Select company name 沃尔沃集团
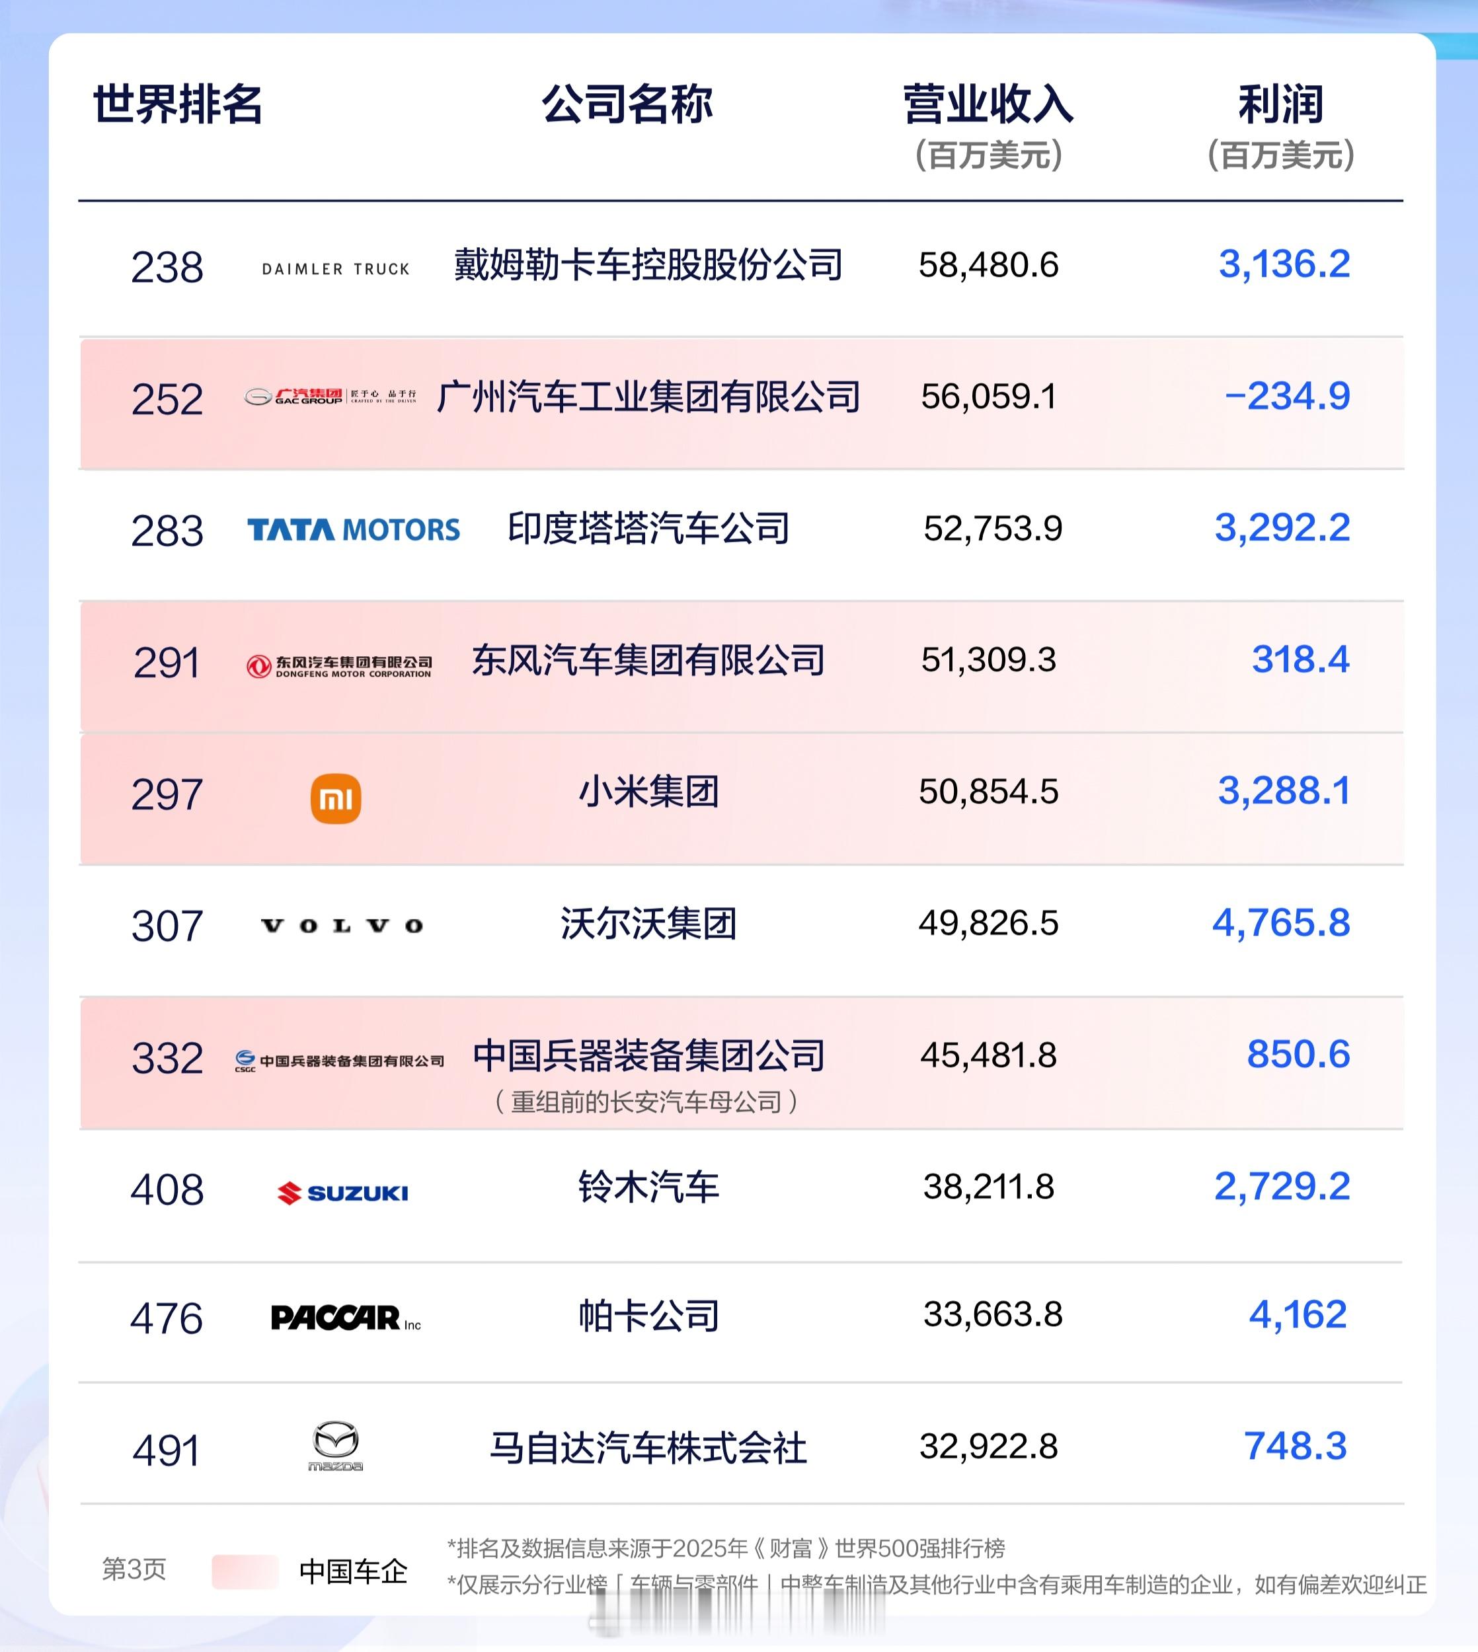Image resolution: width=1478 pixels, height=1652 pixels. coord(648,924)
